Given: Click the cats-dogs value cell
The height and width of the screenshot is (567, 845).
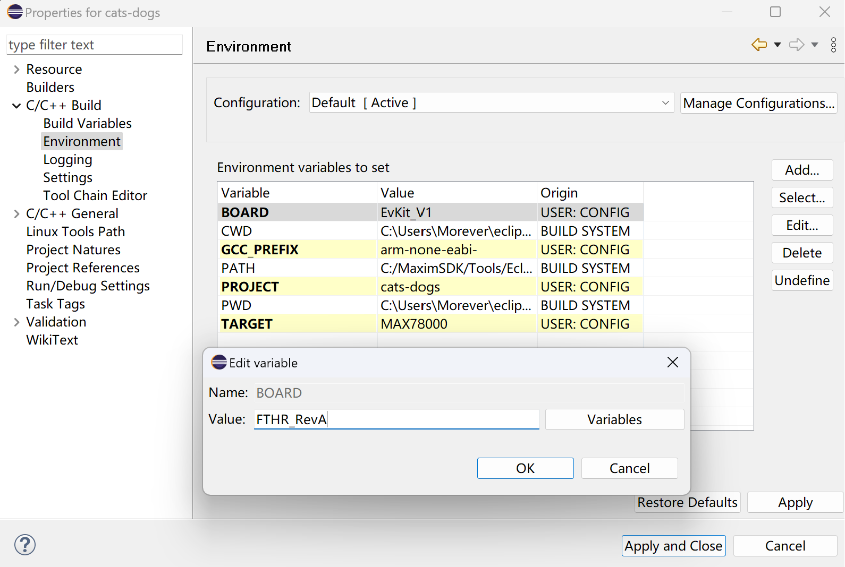Looking at the screenshot, I should [457, 287].
